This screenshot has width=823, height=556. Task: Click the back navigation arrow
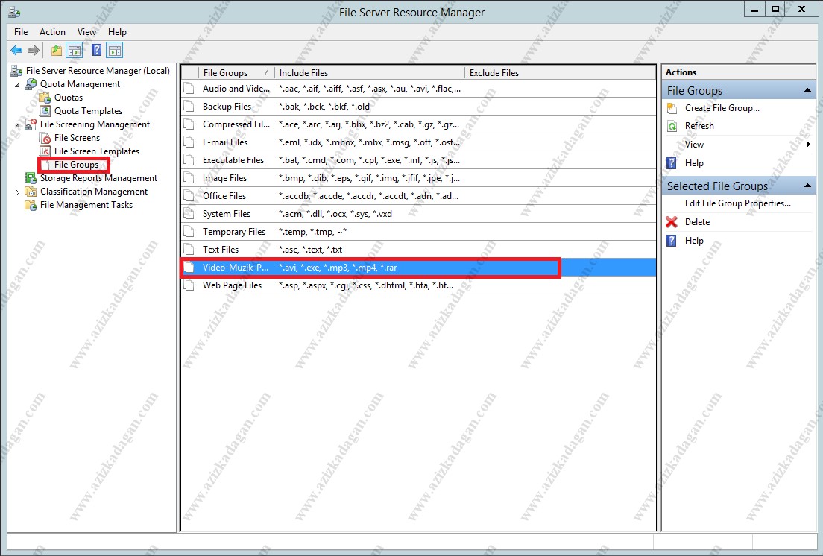[16, 50]
